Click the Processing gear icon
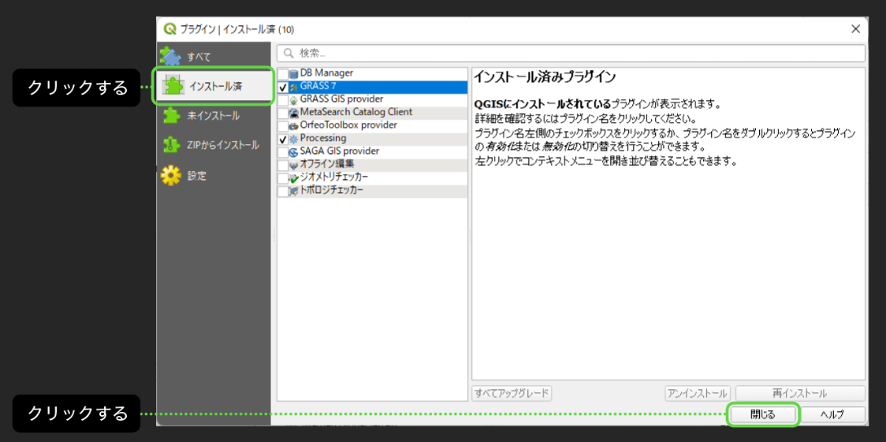 pyautogui.click(x=294, y=138)
